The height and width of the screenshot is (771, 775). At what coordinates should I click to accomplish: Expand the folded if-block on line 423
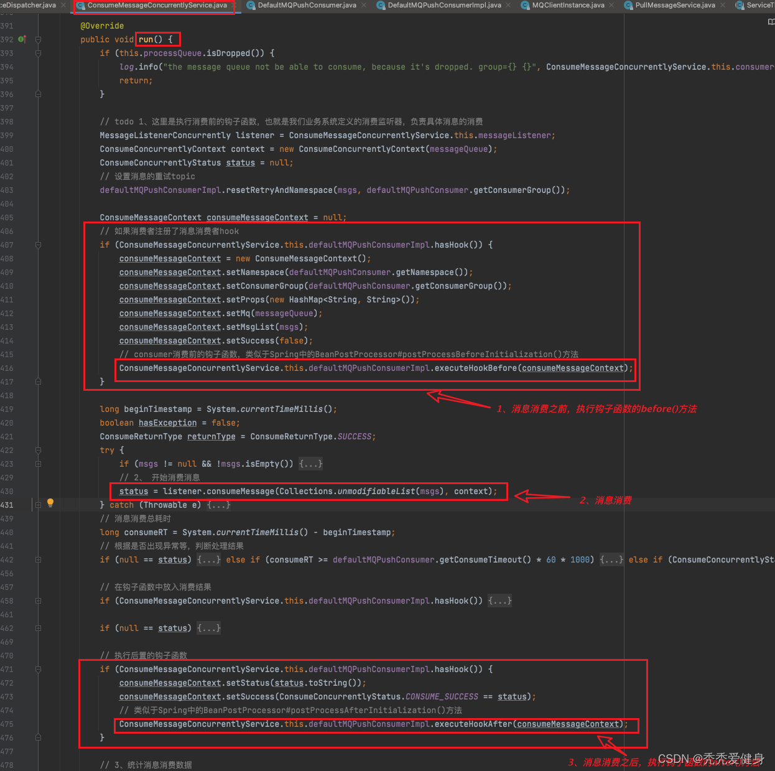pos(38,464)
